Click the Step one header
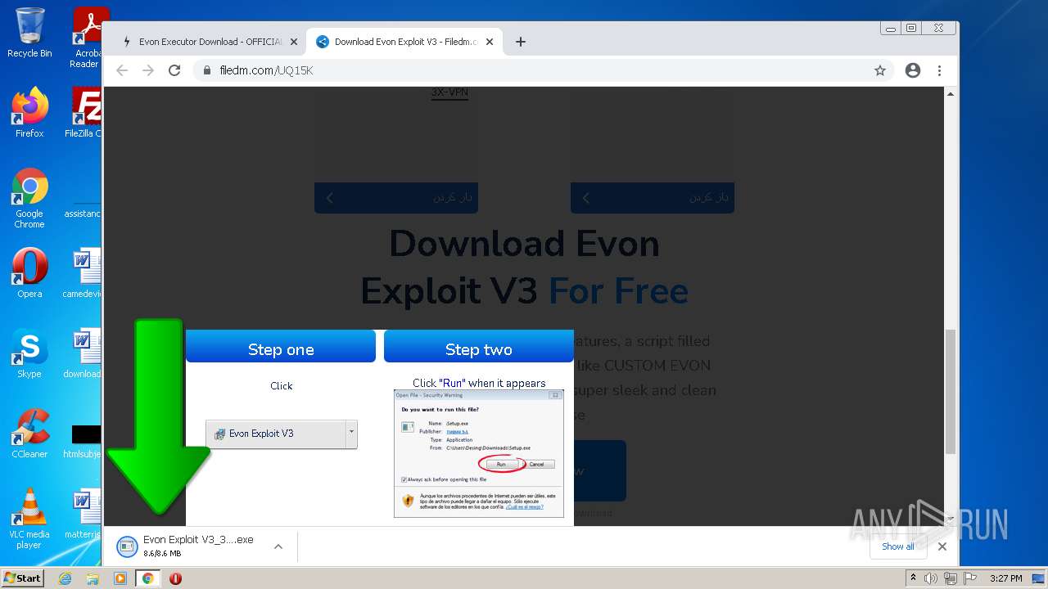The width and height of the screenshot is (1048, 589). (x=281, y=349)
